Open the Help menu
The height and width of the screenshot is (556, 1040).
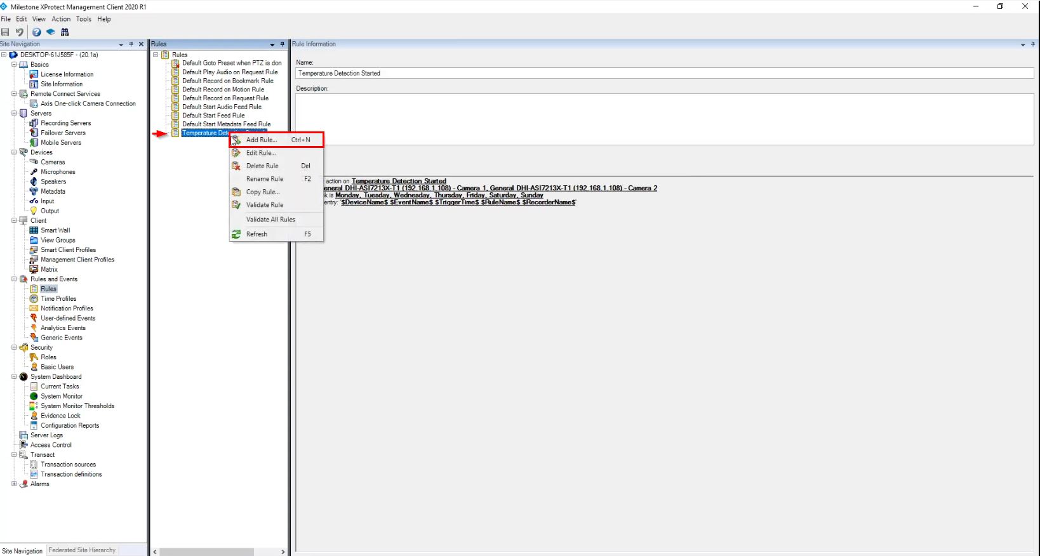pyautogui.click(x=104, y=19)
